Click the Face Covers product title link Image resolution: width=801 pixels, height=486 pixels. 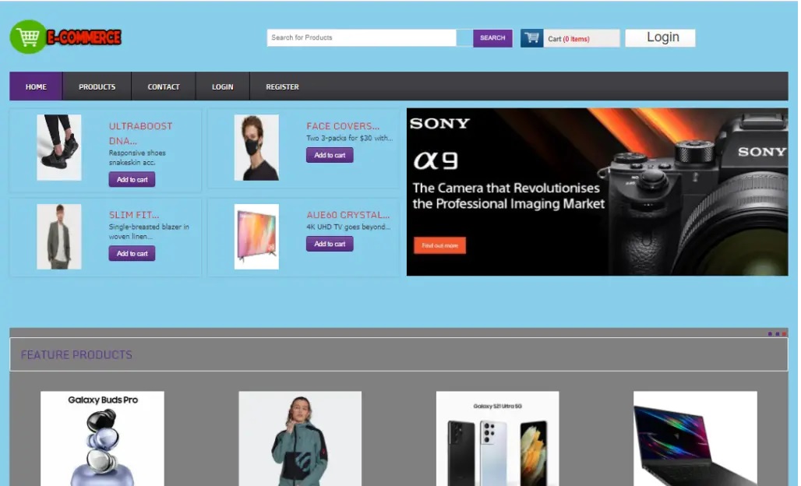[x=343, y=126]
